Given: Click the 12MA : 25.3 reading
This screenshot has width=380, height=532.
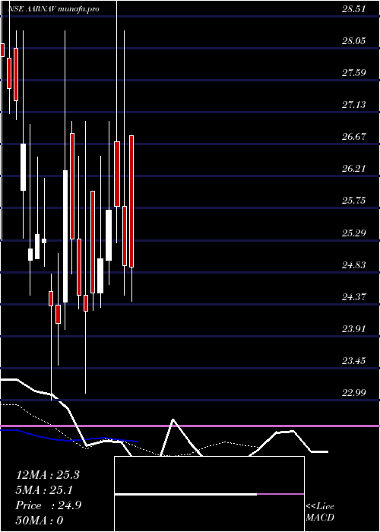Looking at the screenshot, I should [x=47, y=475].
